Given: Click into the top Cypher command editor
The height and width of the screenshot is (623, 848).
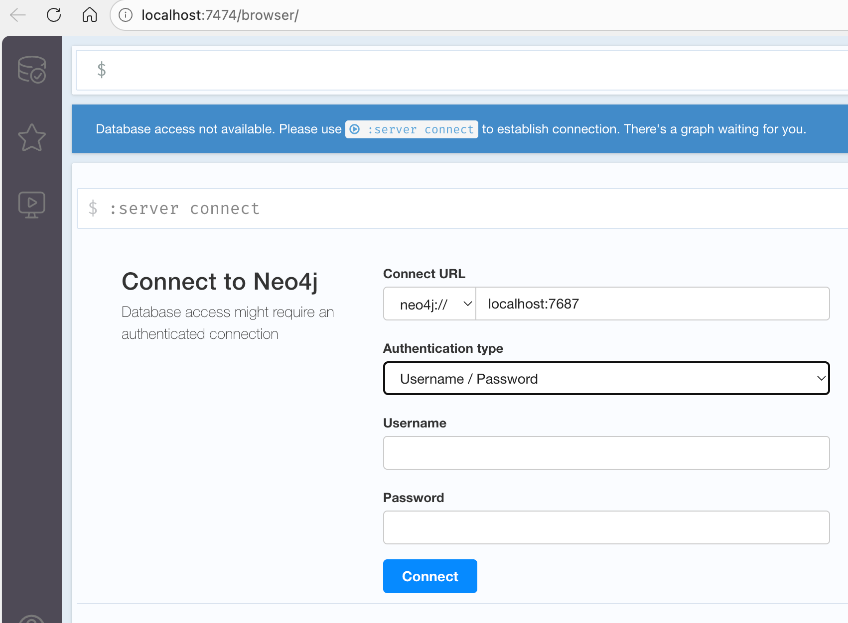Looking at the screenshot, I should [462, 70].
